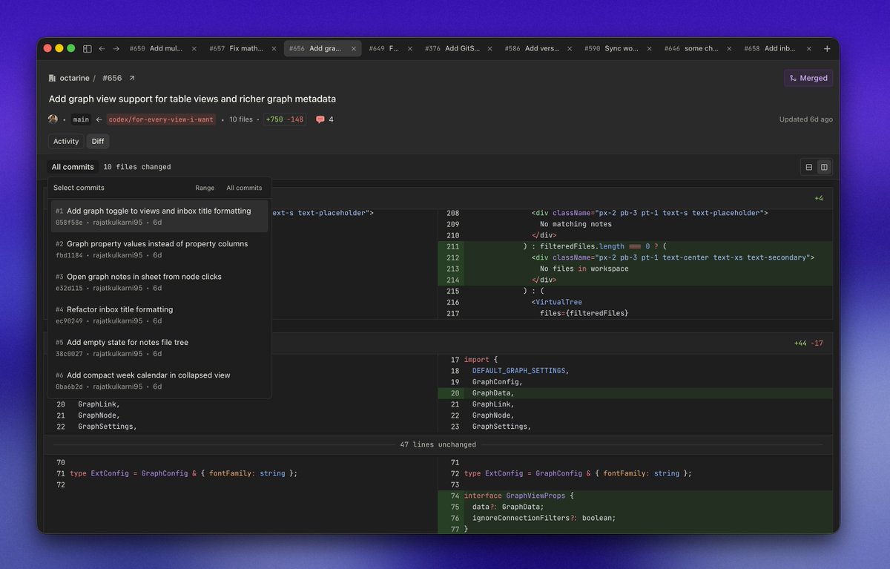This screenshot has width=890, height=569.
Task: Close the #649 tab
Action: click(x=410, y=48)
